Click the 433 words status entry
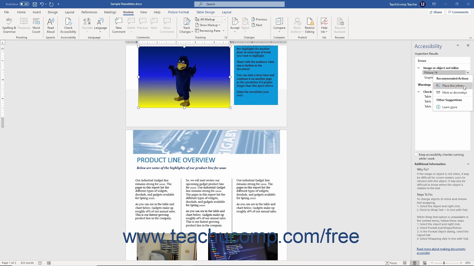The image size is (474, 266). (x=27, y=263)
